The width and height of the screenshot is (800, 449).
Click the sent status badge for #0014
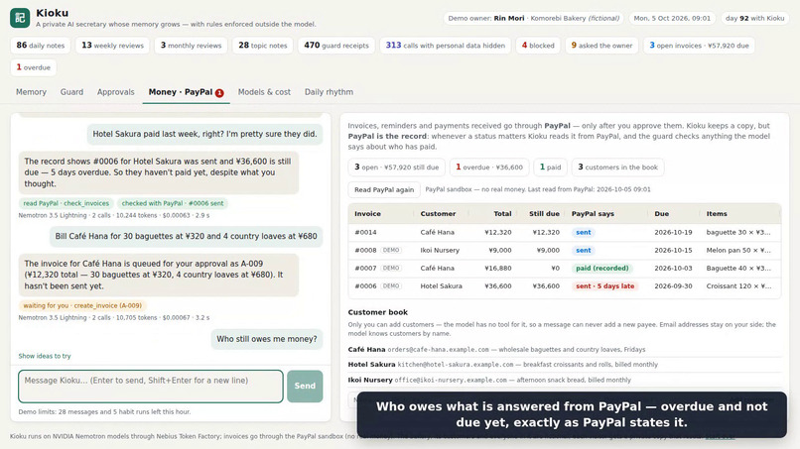click(x=584, y=232)
